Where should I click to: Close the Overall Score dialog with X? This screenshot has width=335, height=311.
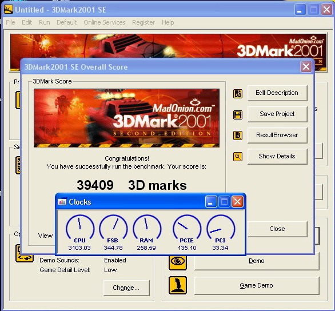(x=306, y=67)
